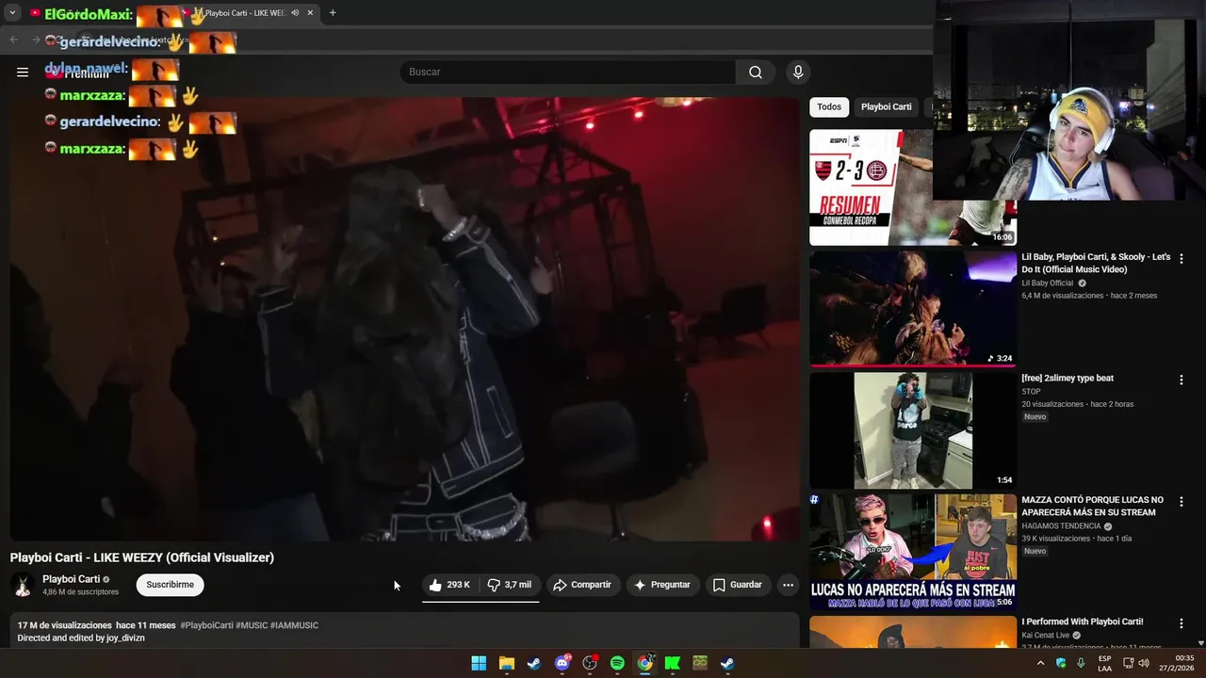Open options menu for I Performed With Playboi Carti
The height and width of the screenshot is (678, 1206).
(1181, 623)
